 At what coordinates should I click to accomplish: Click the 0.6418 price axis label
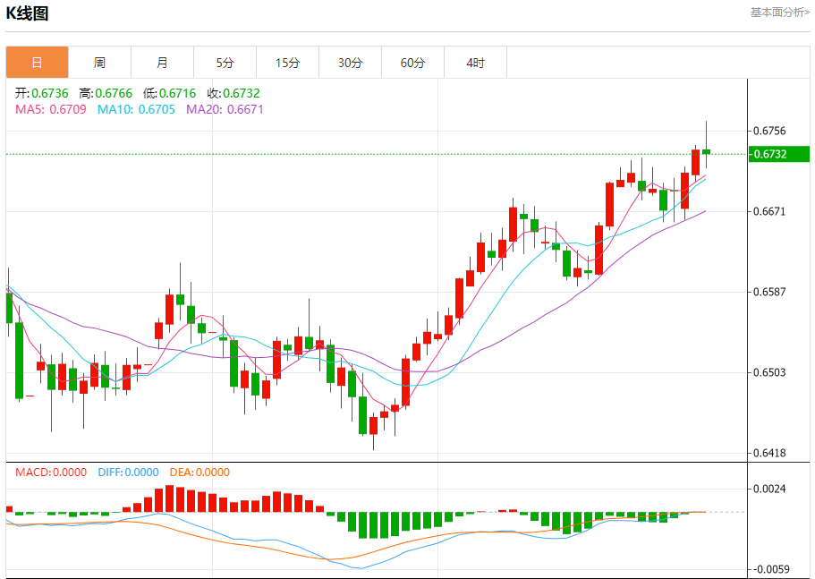[768, 453]
